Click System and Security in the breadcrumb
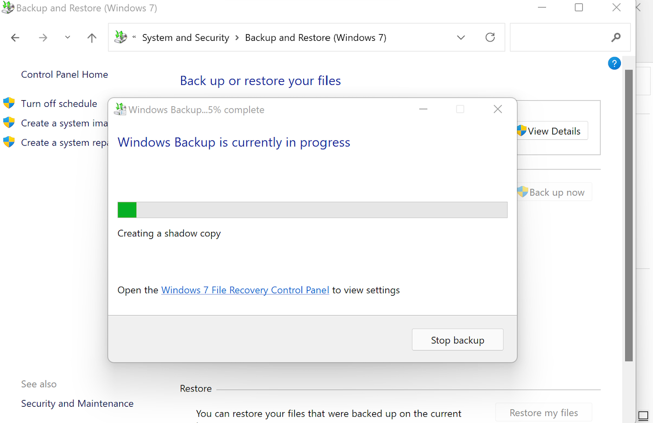 (x=185, y=37)
